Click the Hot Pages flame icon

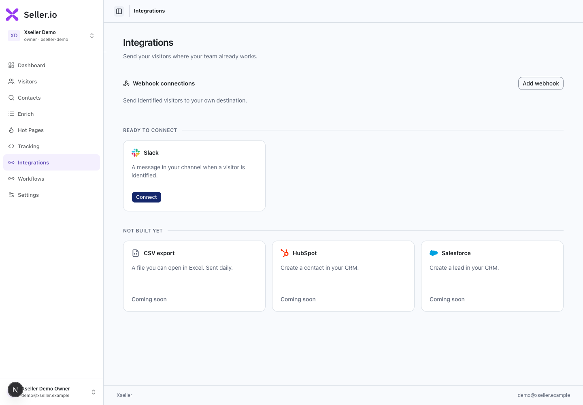11,130
